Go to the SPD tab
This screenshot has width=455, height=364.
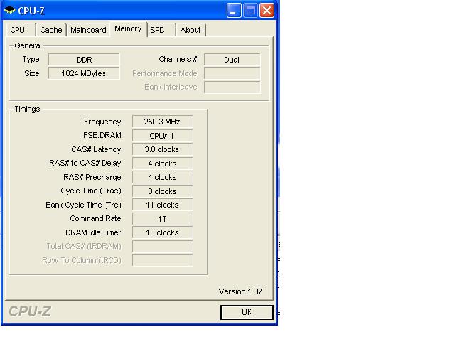pos(161,30)
